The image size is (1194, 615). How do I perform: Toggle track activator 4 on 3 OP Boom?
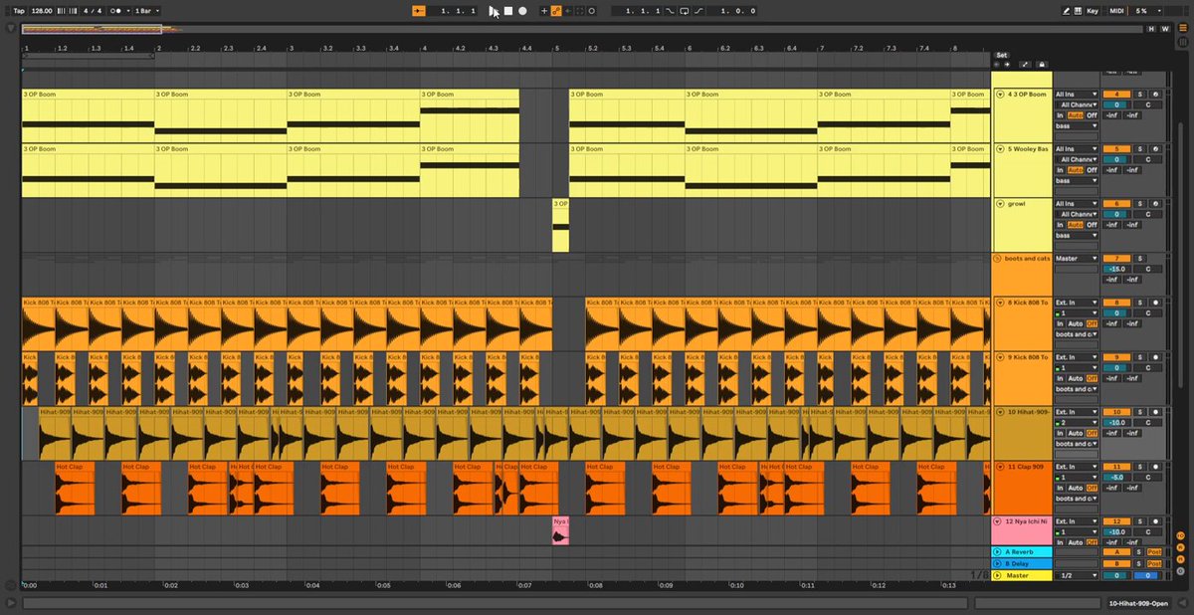coord(1116,95)
